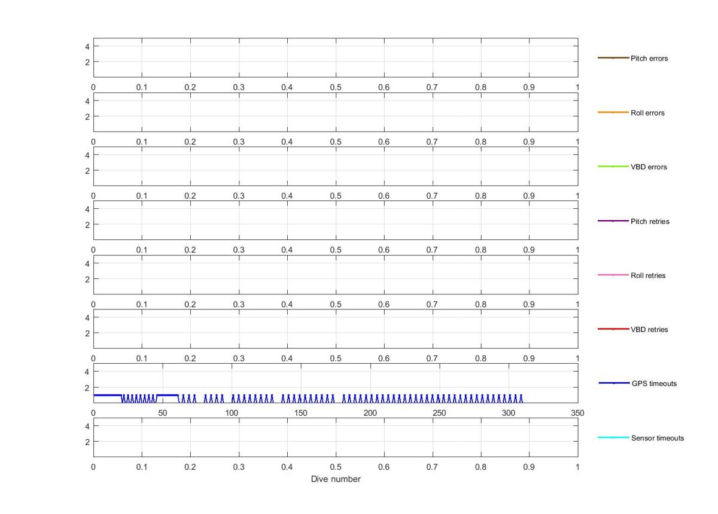The image size is (718, 514).
Task: Click the blue GPS timeouts legend line
Action: 614,383
